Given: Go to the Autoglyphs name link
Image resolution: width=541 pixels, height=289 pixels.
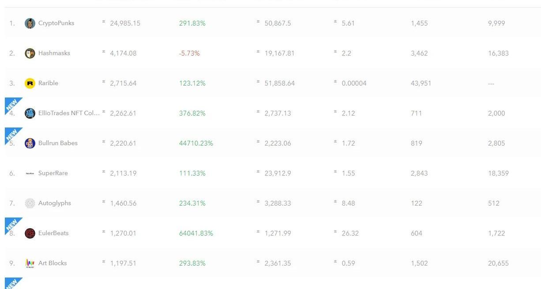Looking at the screenshot, I should click(x=55, y=203).
